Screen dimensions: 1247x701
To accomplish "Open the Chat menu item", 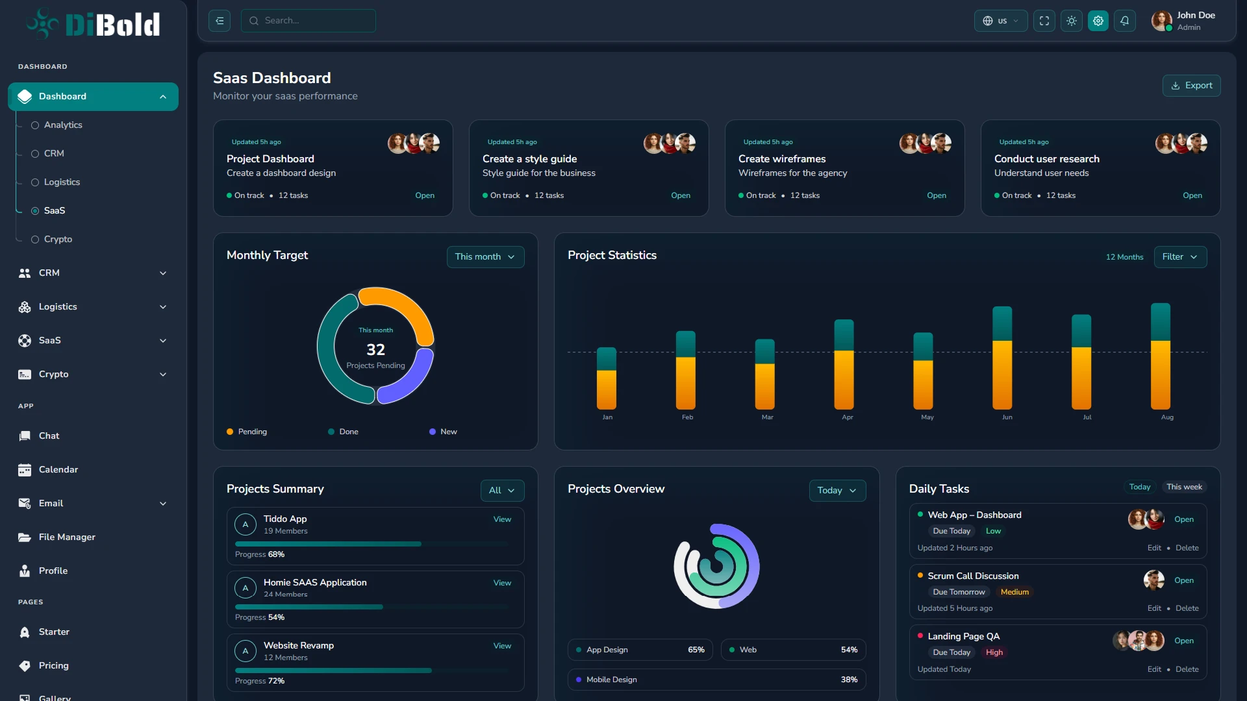I will point(93,436).
